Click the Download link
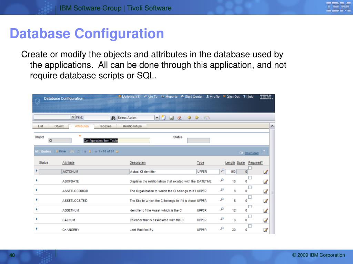 point(251,153)
